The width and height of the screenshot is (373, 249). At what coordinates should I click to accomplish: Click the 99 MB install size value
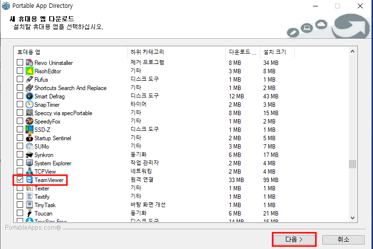271,180
